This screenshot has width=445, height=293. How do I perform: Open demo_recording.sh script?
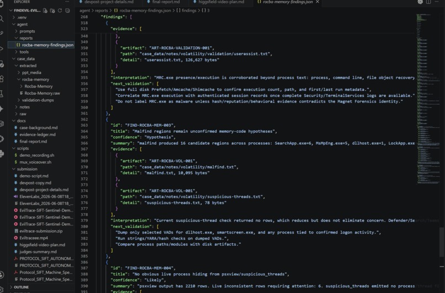pos(41,155)
